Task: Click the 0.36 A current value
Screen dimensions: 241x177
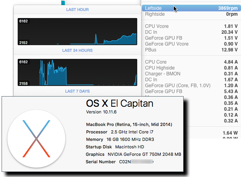Action: tap(231, 97)
